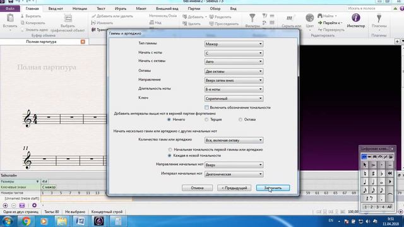This screenshot has width=404, height=227.
Task: Select keypad layout All button
Action: (389, 207)
